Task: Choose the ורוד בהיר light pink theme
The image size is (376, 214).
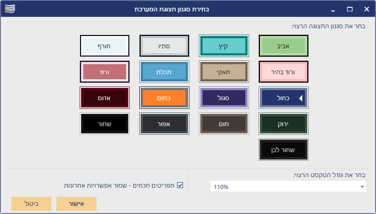Action: tap(284, 72)
